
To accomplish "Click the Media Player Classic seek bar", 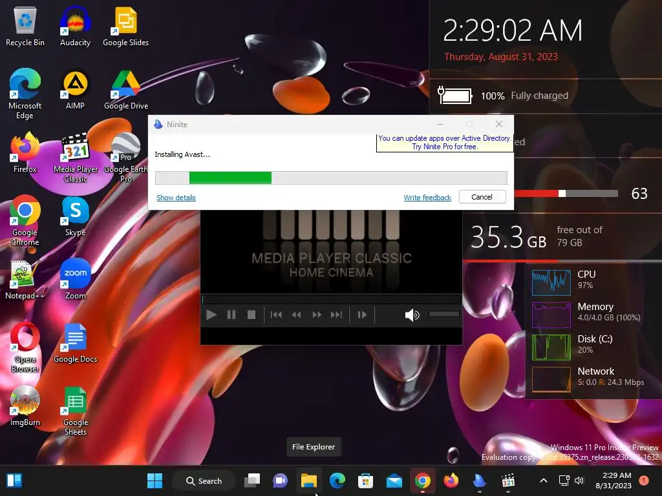I will [332, 300].
